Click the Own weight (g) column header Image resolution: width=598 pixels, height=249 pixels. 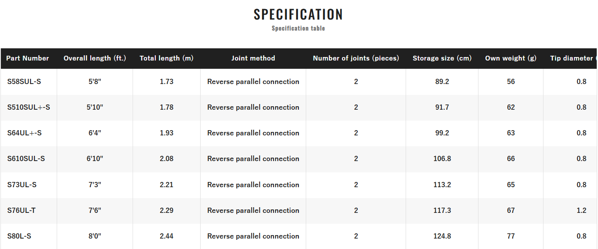click(x=510, y=58)
